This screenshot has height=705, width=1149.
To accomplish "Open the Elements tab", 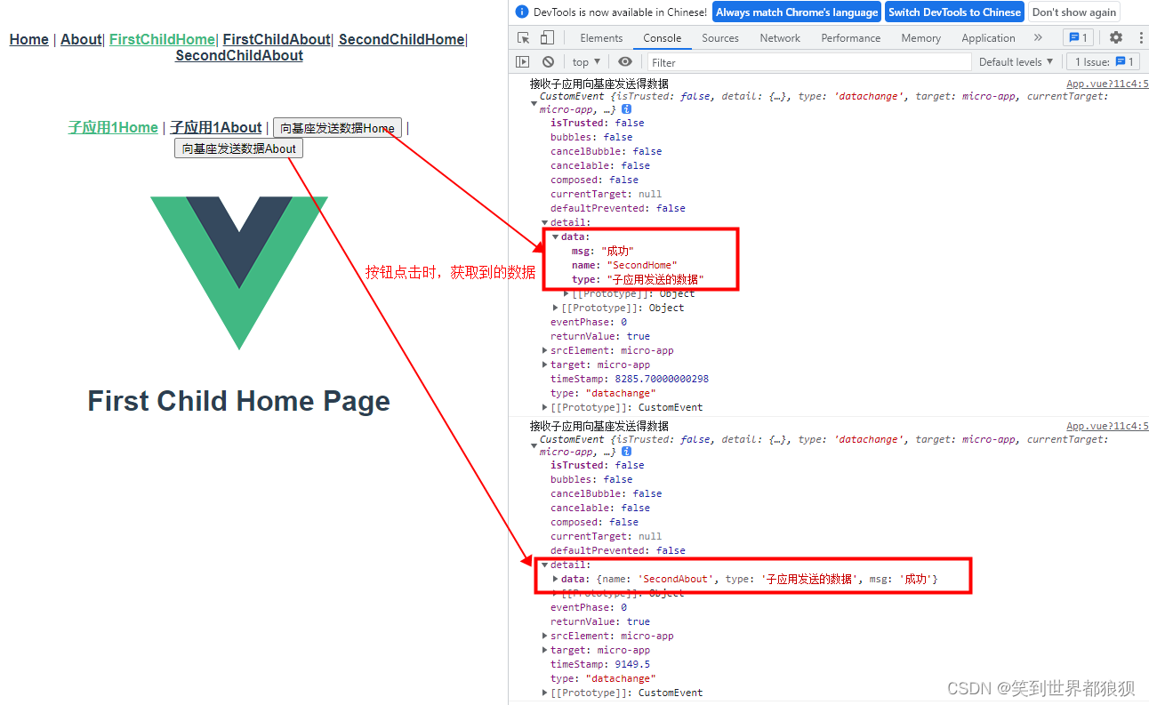I will [x=601, y=38].
